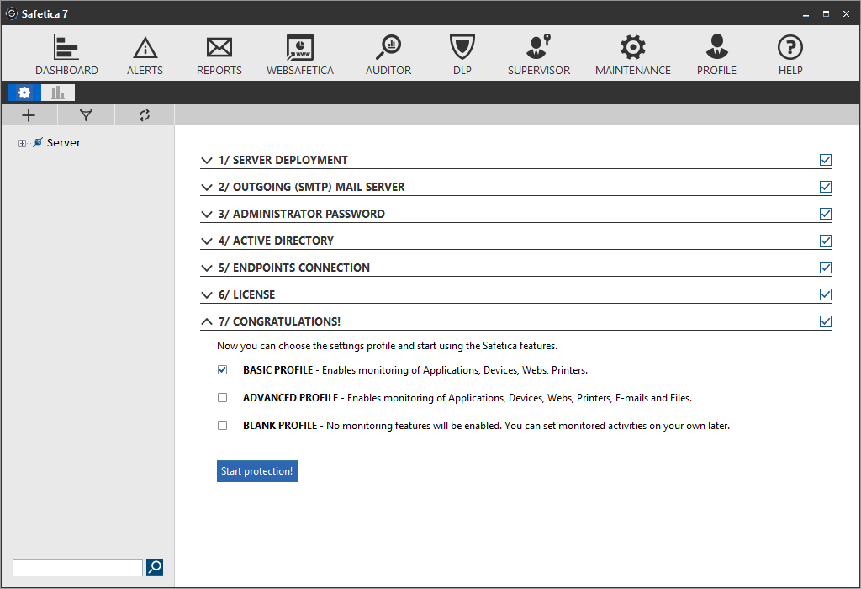Check the Blank Profile checkbox

(x=222, y=425)
